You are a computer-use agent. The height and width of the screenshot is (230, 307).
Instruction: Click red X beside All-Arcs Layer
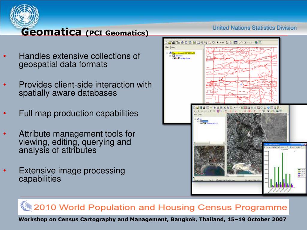(177, 58)
